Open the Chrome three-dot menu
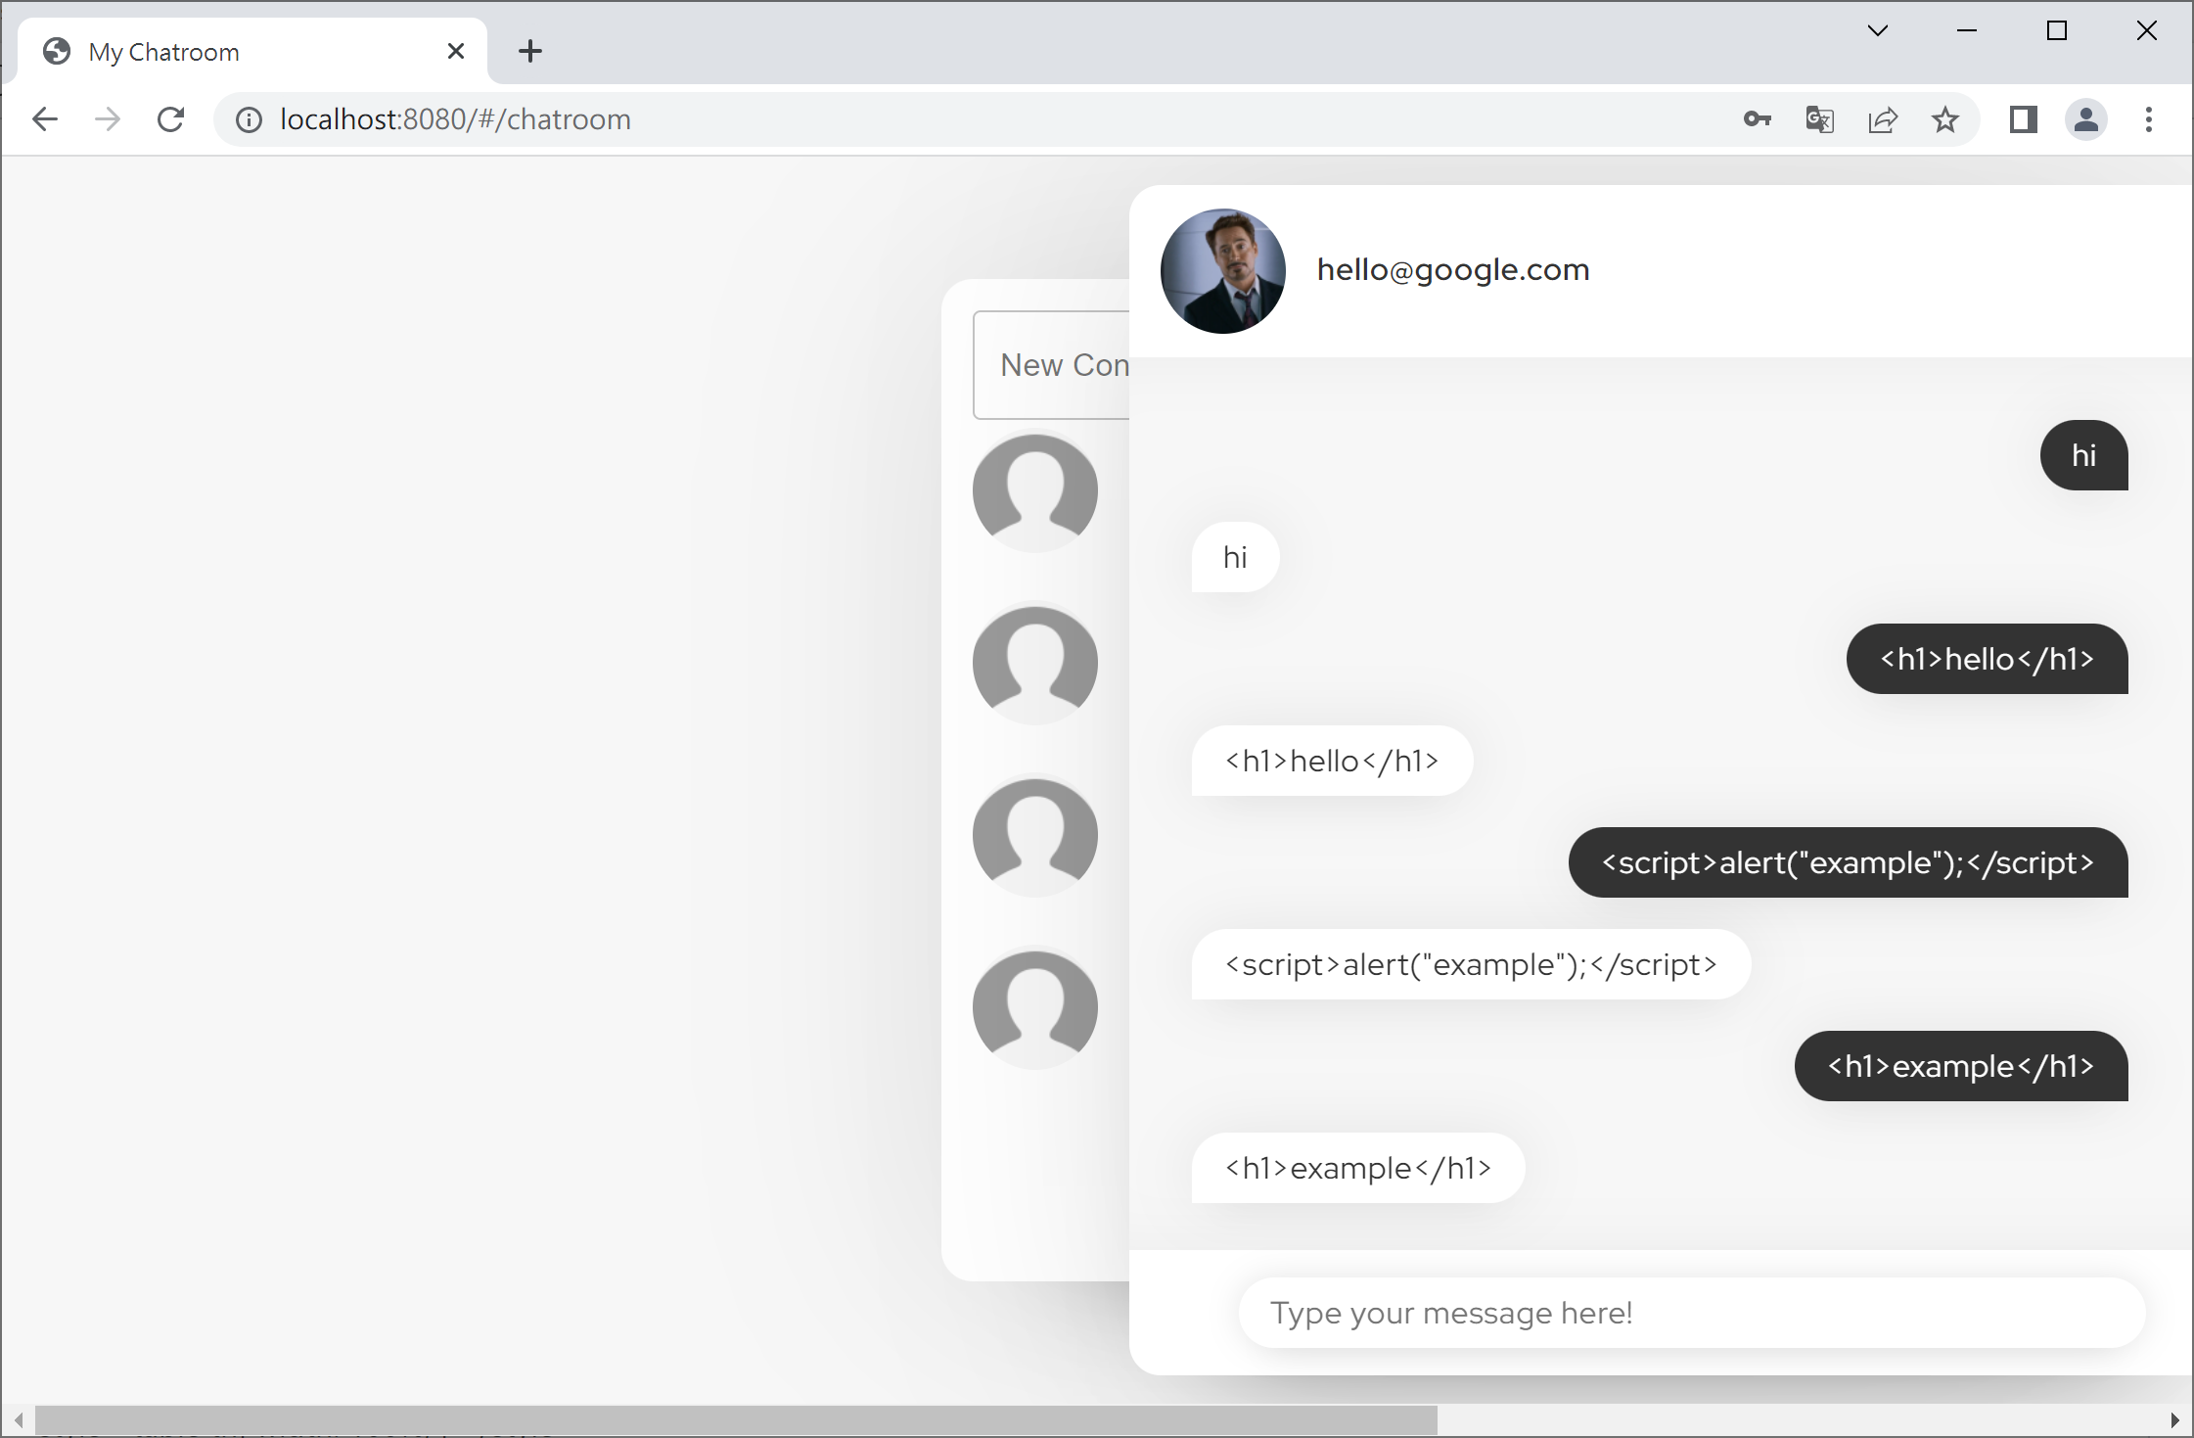 click(2148, 118)
